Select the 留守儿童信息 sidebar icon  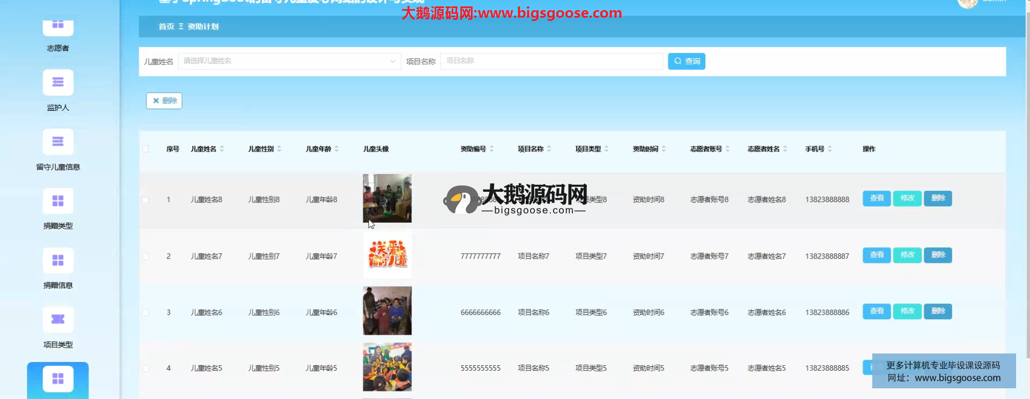point(58,142)
